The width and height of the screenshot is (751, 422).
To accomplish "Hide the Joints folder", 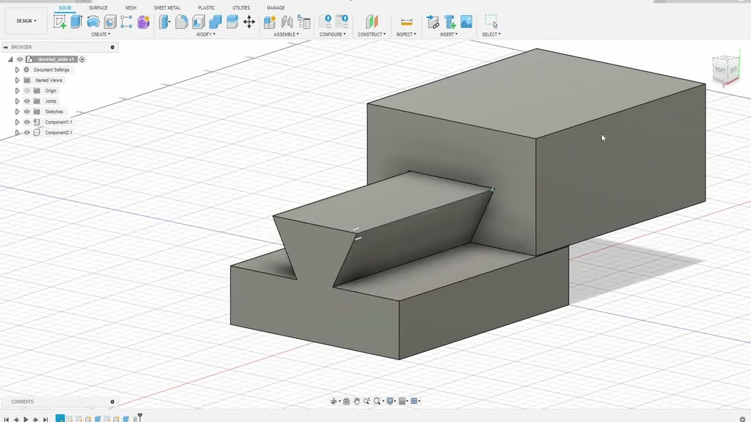I will [x=26, y=101].
